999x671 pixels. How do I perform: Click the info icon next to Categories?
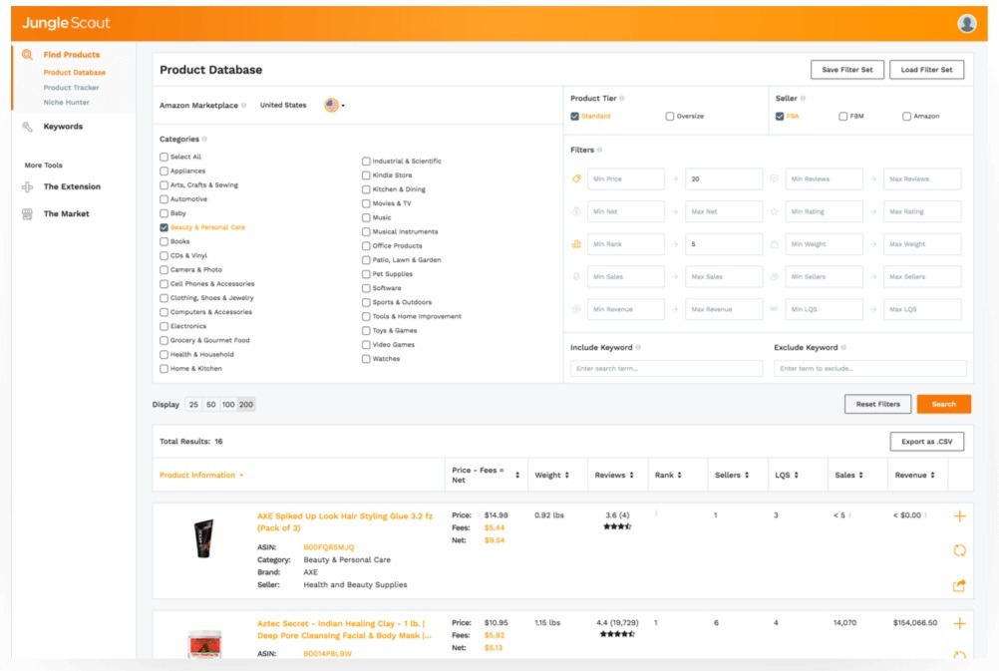coord(204,139)
